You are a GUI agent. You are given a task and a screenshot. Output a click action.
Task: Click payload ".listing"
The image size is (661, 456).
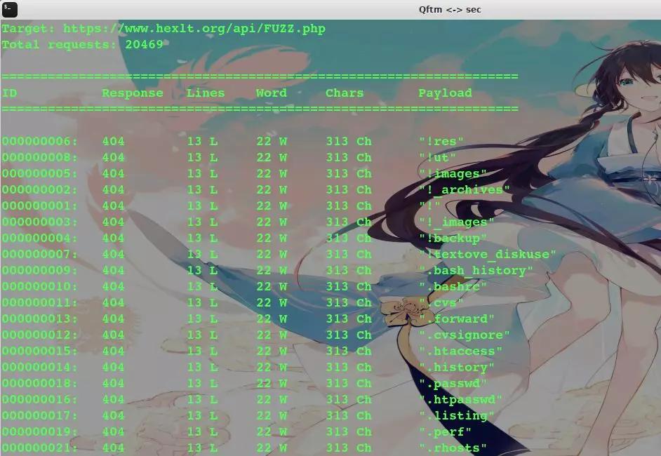(456, 416)
